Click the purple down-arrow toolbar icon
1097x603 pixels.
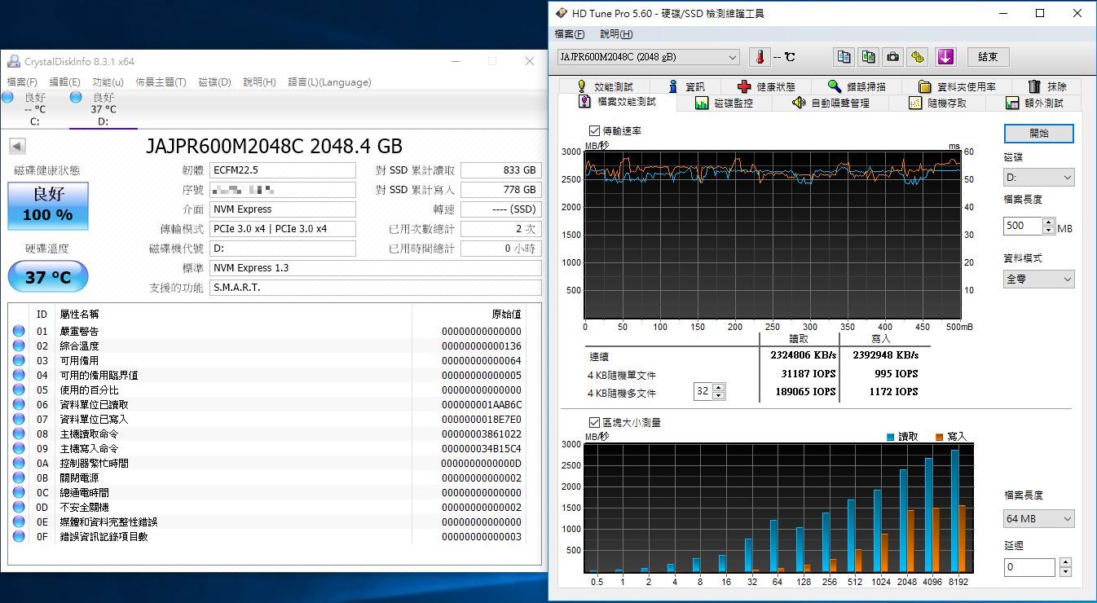(945, 57)
